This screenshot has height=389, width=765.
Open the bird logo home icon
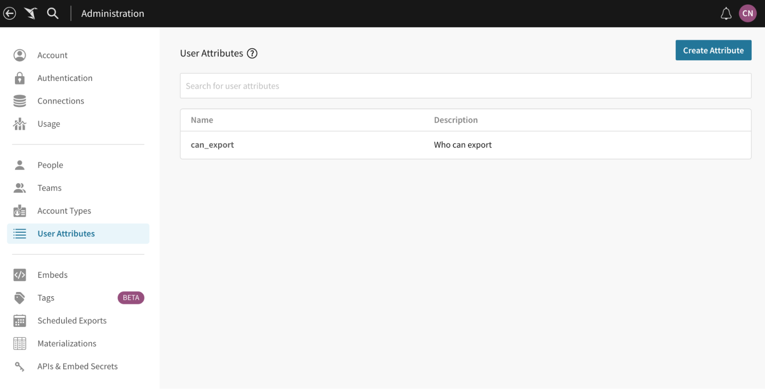[31, 13]
